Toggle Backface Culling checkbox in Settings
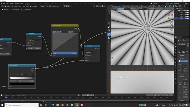190x107 pixels. click(x=184, y=80)
